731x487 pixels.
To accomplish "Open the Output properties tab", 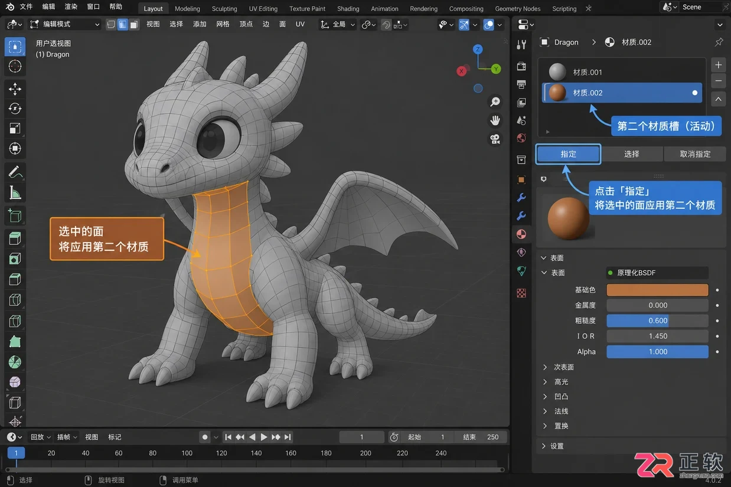I will (521, 84).
